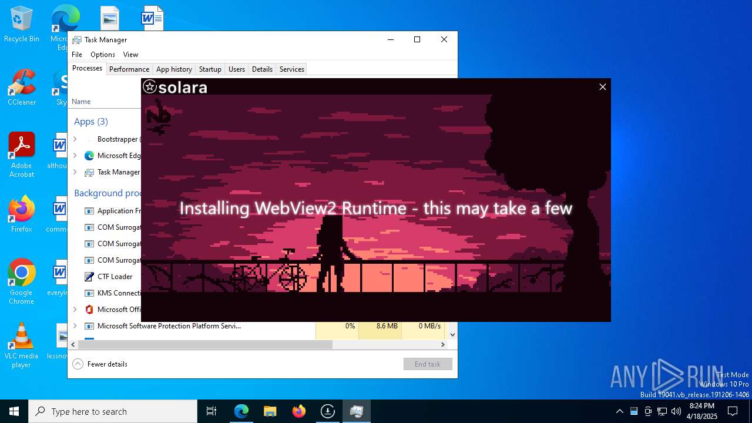The height and width of the screenshot is (423, 752).
Task: Click the horizontal scrollbar left arrow
Action: tap(73, 345)
